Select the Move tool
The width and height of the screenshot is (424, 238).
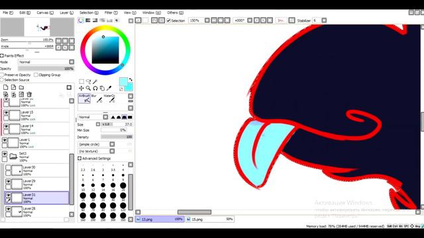(81, 88)
